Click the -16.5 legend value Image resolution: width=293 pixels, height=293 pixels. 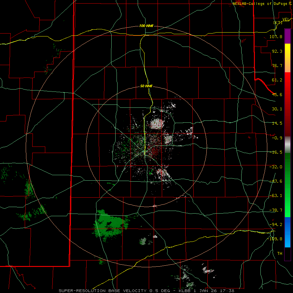tap(276, 152)
